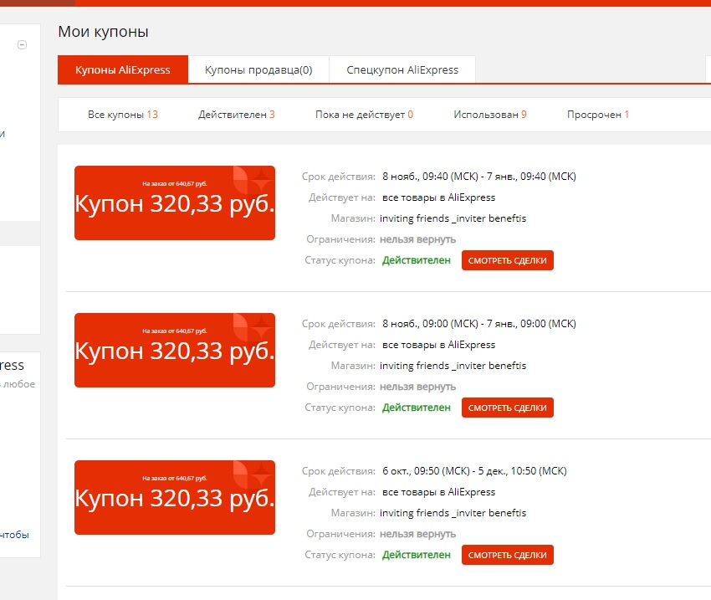Click Смотреть сделки for the 09:00 coupon
Screen dimensions: 711x600
tap(508, 408)
